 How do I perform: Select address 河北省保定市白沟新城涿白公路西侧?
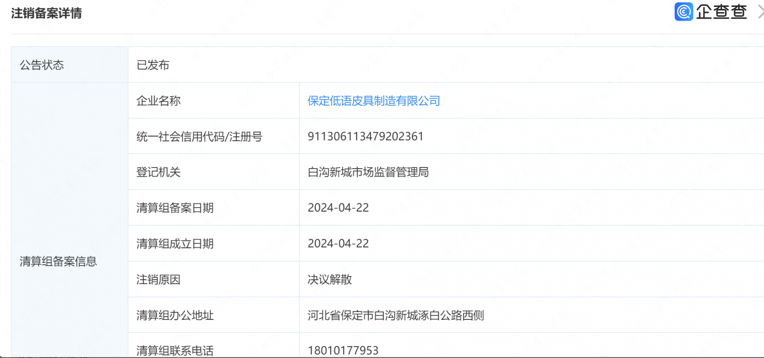tap(396, 315)
